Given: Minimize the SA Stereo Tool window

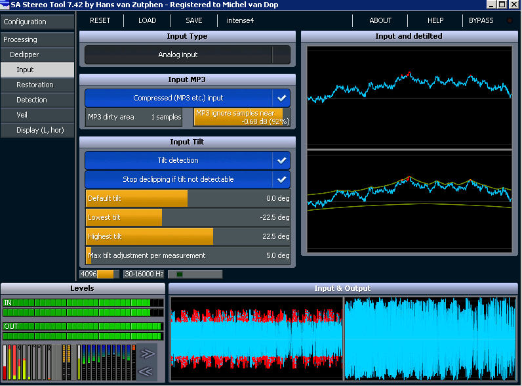Looking at the screenshot, I should tap(492, 5).
